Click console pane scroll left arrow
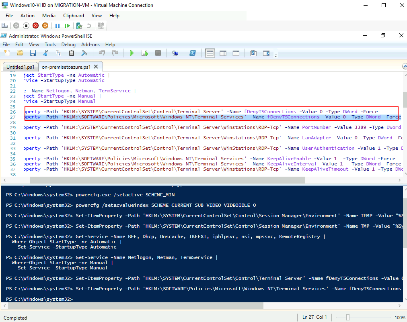407x322 pixels. pyautogui.click(x=4, y=306)
